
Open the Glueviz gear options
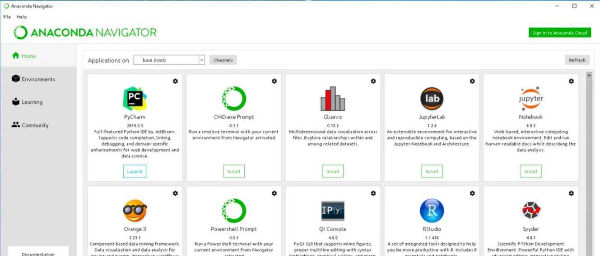click(373, 81)
